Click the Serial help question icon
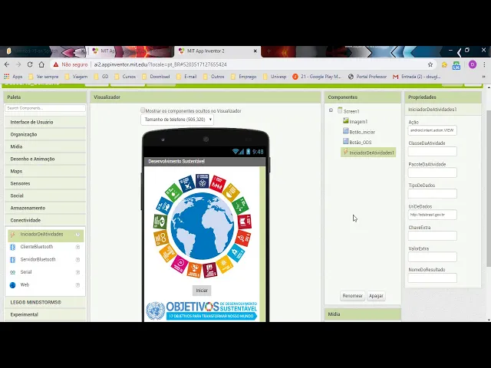491x368 pixels. click(77, 272)
